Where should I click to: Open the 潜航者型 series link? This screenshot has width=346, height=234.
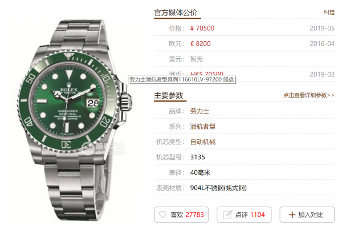pos(203,126)
